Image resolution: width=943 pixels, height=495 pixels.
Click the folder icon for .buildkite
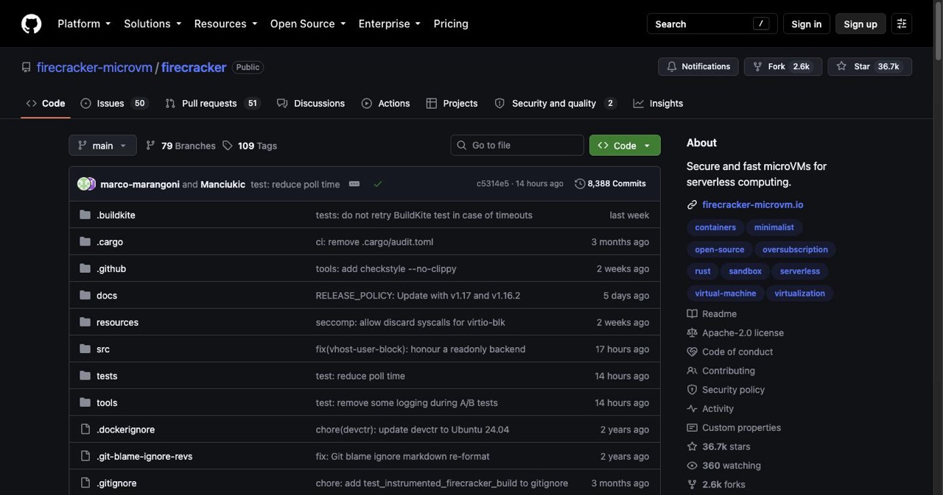[x=85, y=215]
